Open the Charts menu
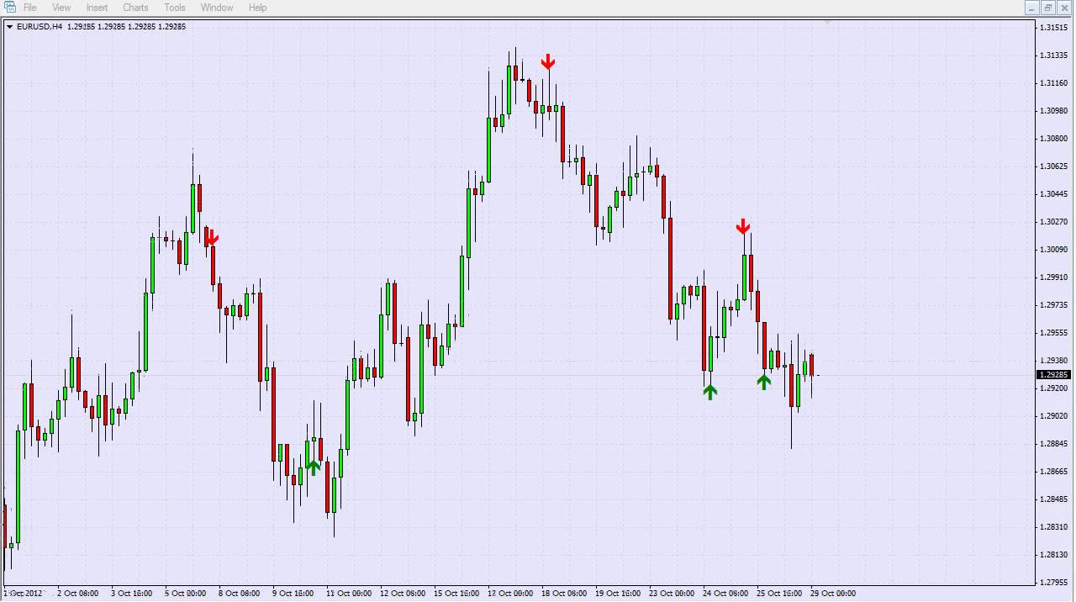The width and height of the screenshot is (1076, 602). click(135, 8)
